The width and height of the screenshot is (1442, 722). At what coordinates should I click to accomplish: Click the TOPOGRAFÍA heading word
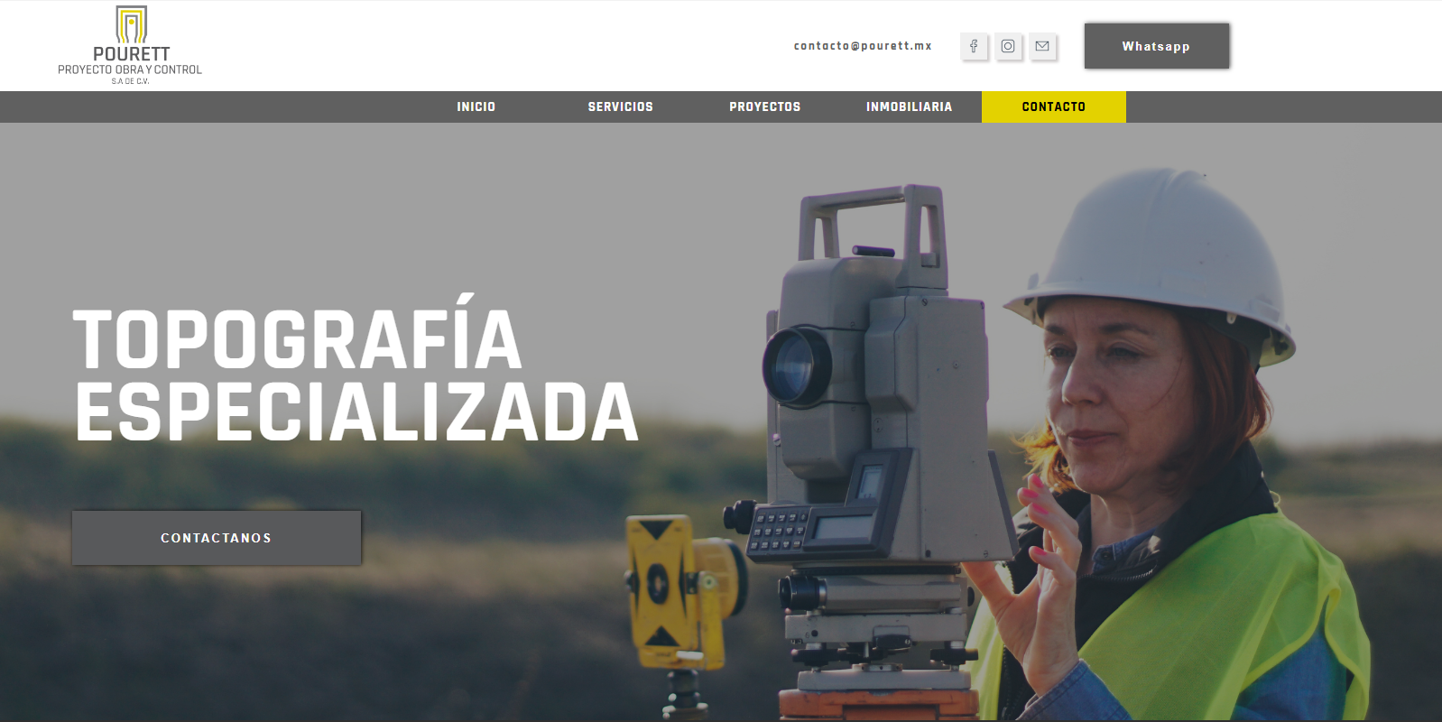tap(297, 340)
